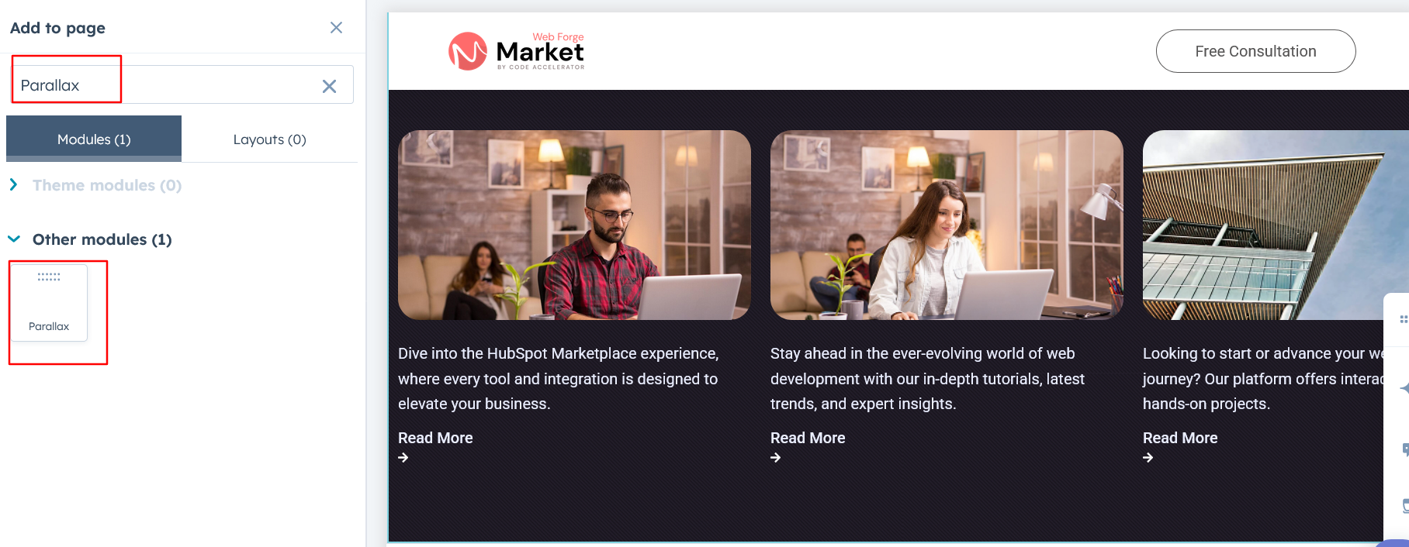Expand the Theme modules (0) section
1409x547 pixels.
[14, 185]
